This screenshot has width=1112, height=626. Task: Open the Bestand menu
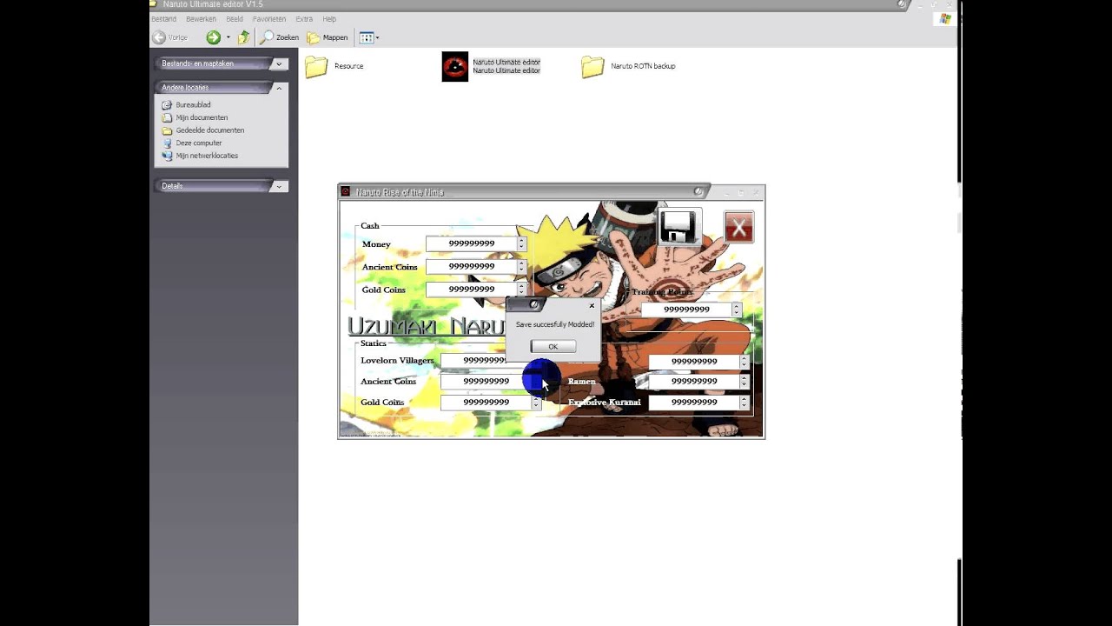(x=164, y=19)
